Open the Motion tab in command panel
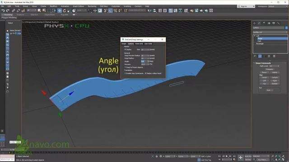289x162 pixels. tap(269, 23)
